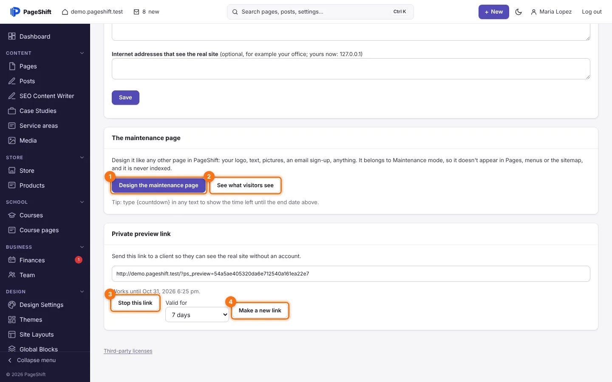This screenshot has height=382, width=612.
Task: Click the internet addresses text area
Action: point(351,69)
